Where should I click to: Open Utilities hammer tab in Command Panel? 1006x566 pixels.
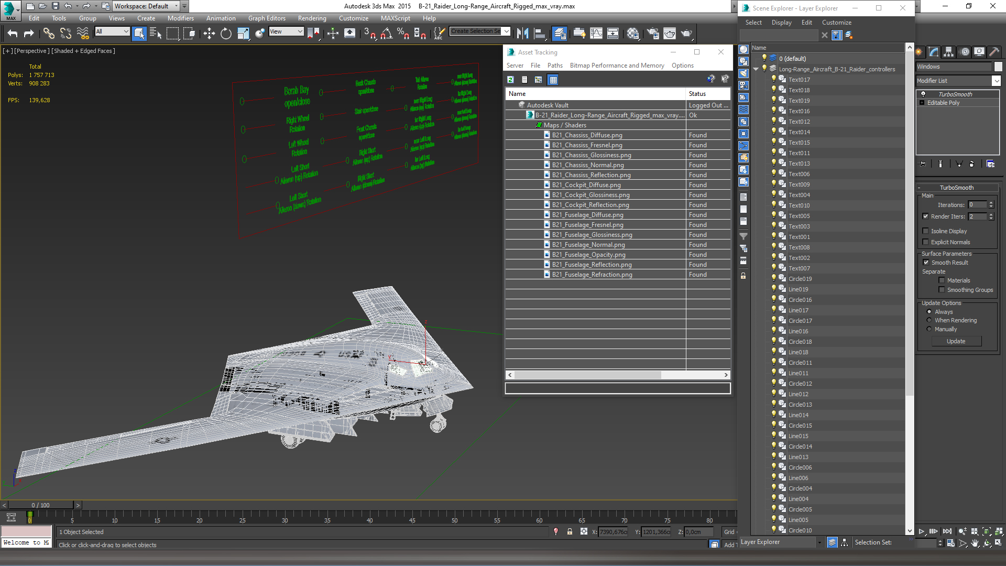click(994, 52)
